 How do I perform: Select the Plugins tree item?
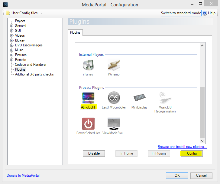pyautogui.click(x=20, y=69)
